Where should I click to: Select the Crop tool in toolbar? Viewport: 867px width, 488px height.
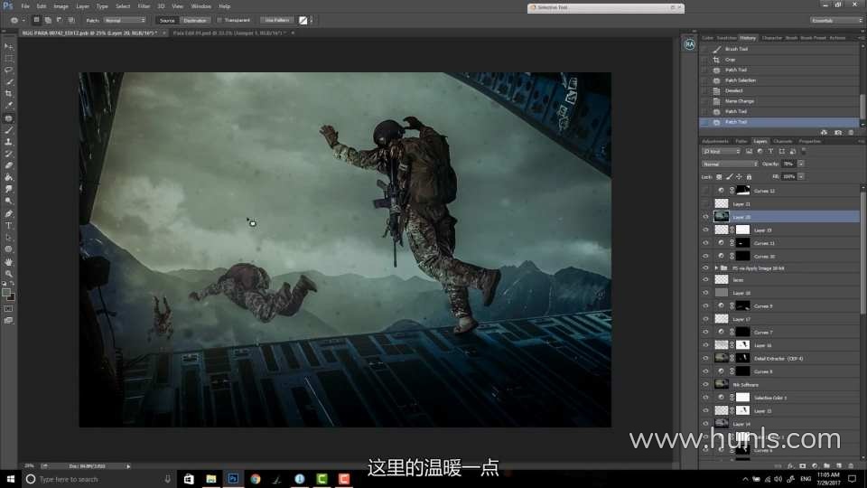click(x=9, y=93)
